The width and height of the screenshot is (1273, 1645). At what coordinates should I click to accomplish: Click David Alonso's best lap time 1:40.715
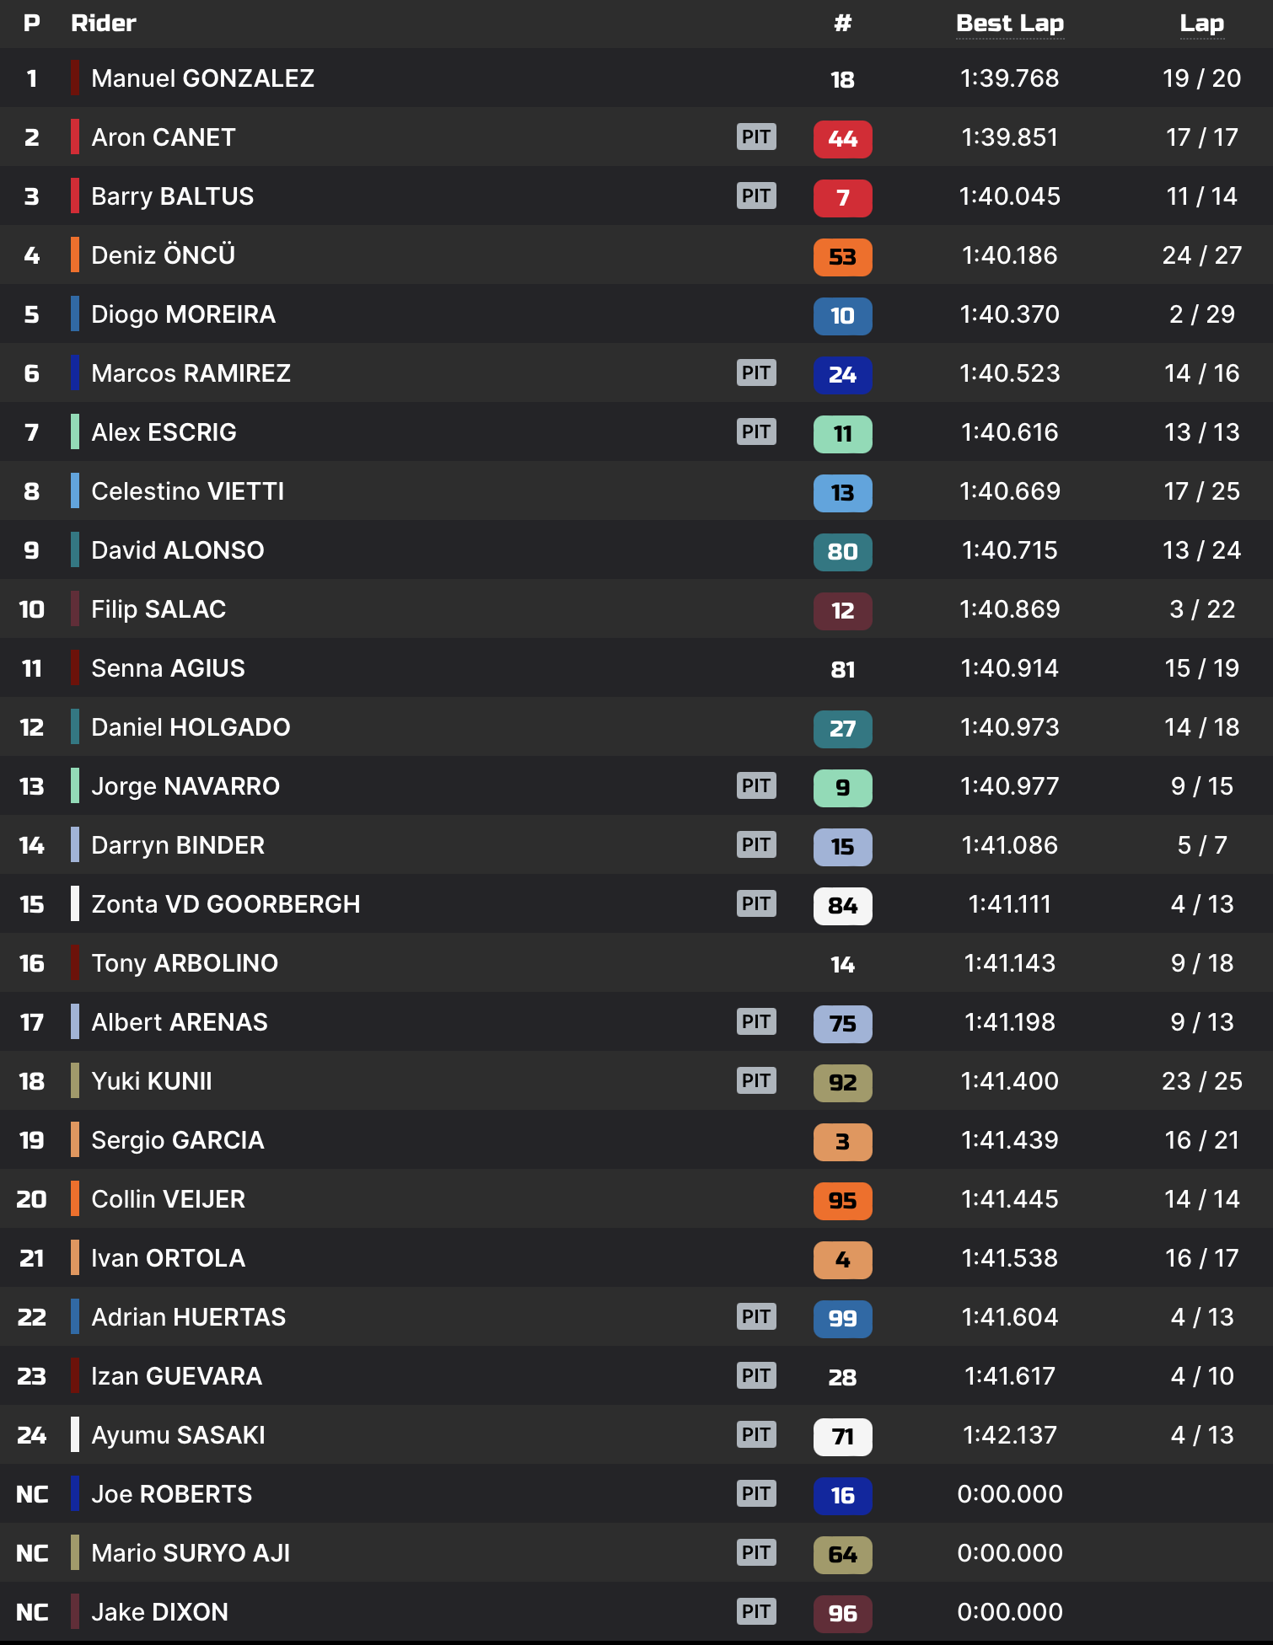pos(1009,550)
